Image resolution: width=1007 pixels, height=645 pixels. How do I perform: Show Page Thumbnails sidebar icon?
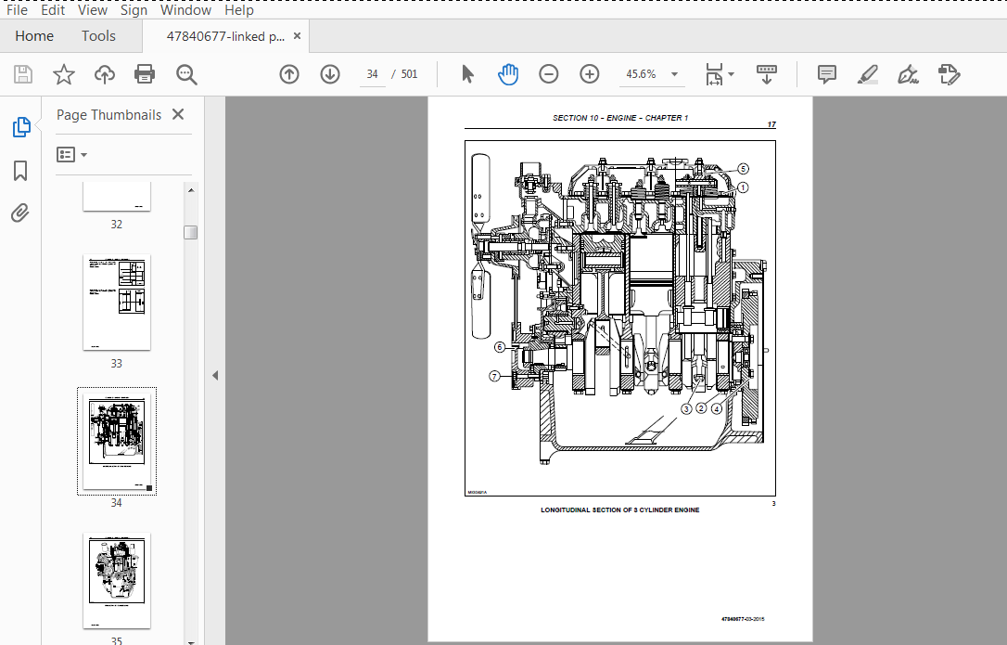tap(21, 127)
